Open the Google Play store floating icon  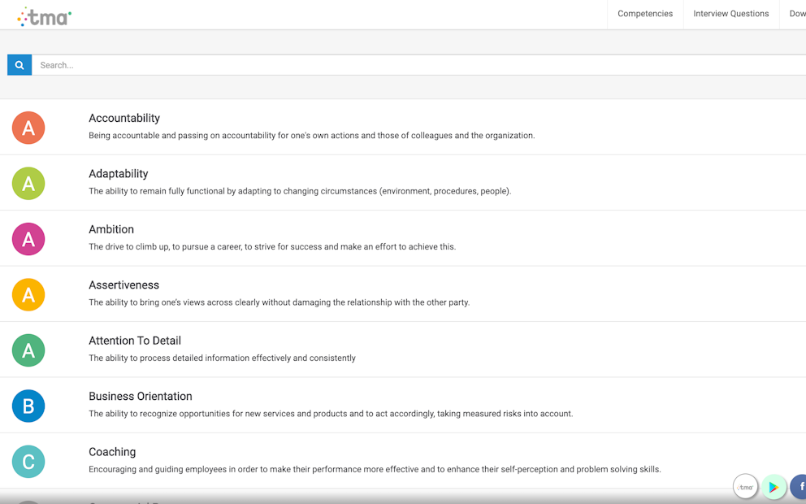[773, 486]
